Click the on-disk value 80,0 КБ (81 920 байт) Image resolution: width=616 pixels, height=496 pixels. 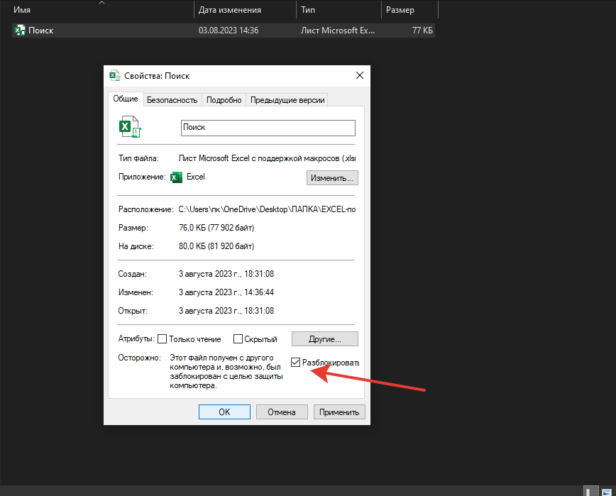click(216, 246)
